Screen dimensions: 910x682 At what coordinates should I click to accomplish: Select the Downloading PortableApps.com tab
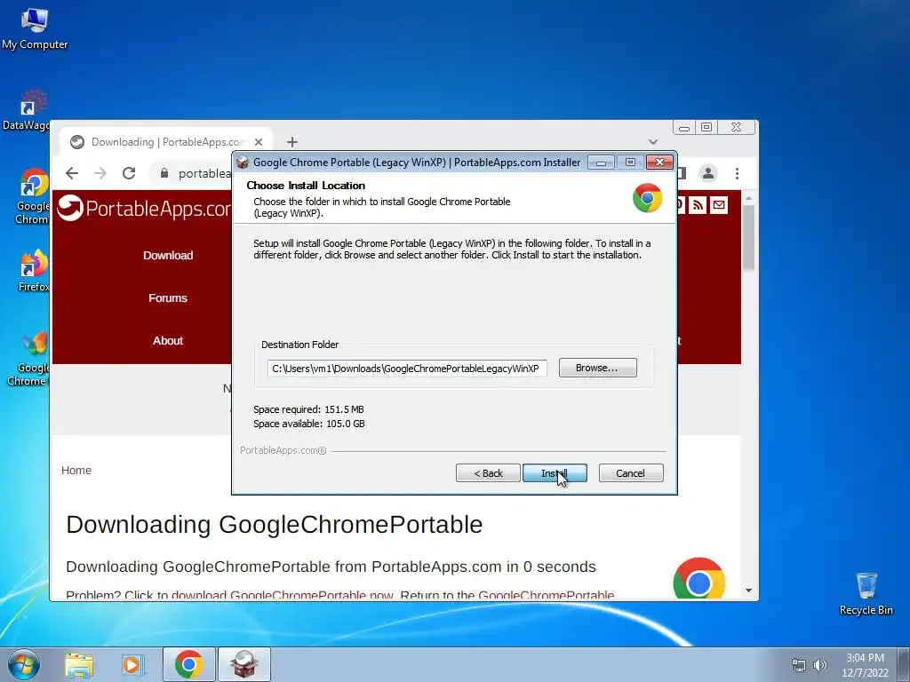pyautogui.click(x=166, y=142)
